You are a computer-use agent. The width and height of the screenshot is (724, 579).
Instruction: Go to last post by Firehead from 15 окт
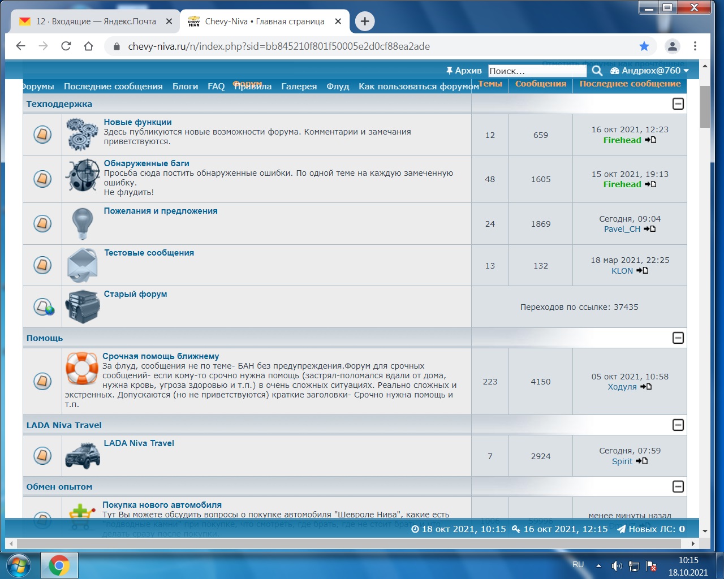pos(650,184)
